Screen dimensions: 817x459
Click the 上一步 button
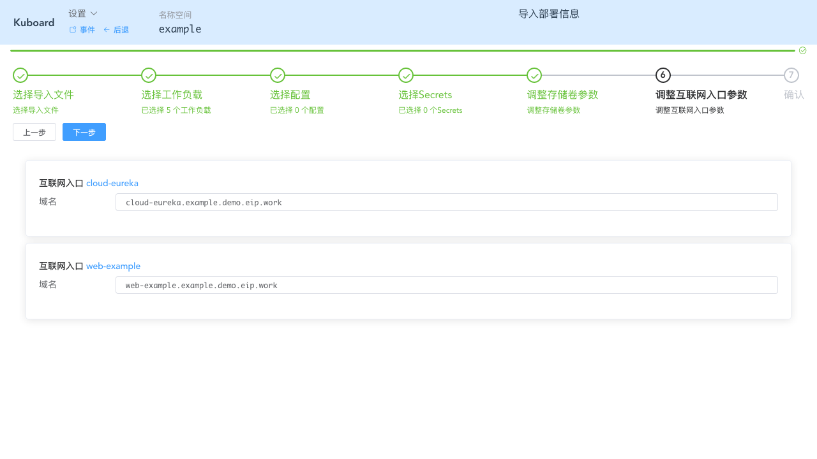[34, 132]
